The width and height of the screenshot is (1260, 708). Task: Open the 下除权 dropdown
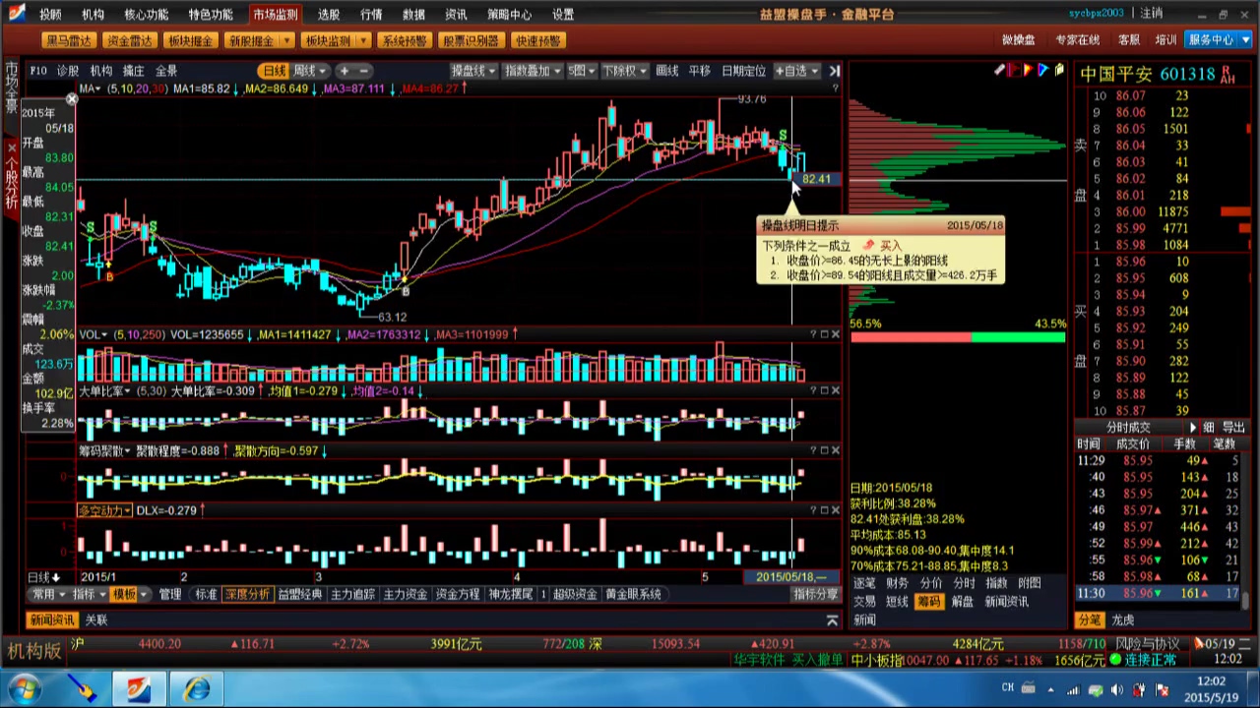[624, 71]
